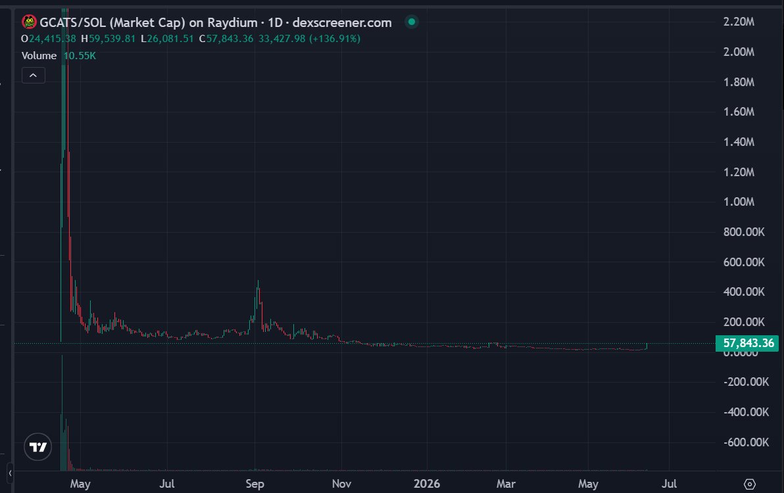Click the 1.20M price axis label
Viewport: 784px width, 493px height.
coord(739,172)
